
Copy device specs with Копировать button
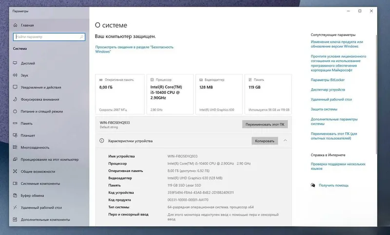(265, 141)
